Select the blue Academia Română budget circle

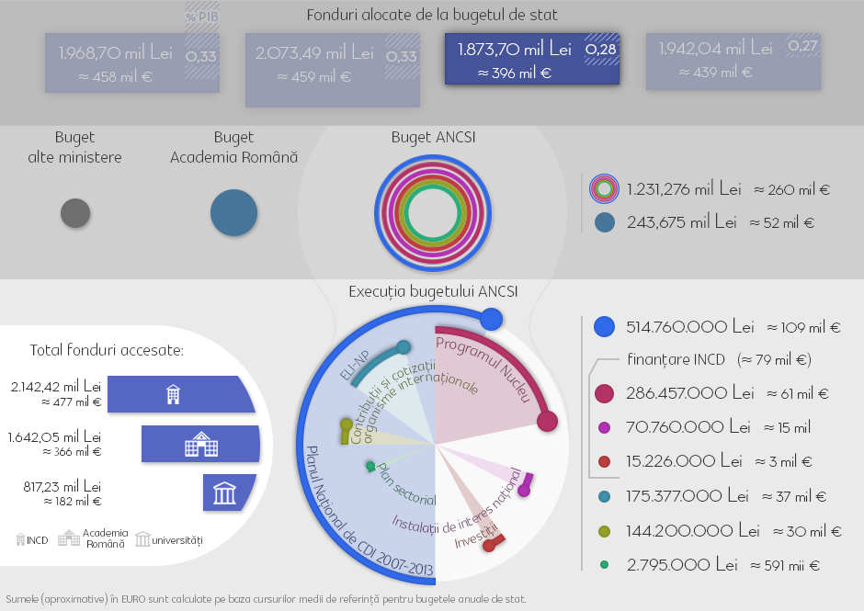[233, 212]
